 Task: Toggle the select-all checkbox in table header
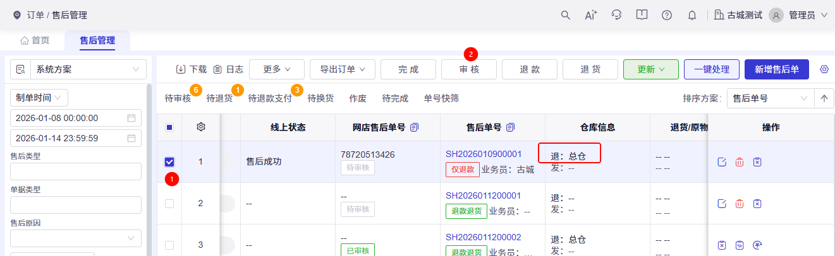[169, 127]
